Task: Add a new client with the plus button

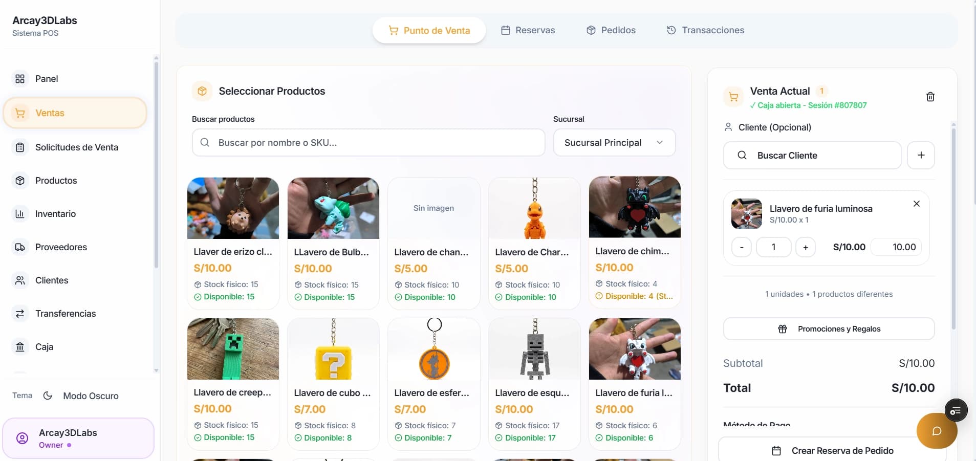Action: point(921,155)
